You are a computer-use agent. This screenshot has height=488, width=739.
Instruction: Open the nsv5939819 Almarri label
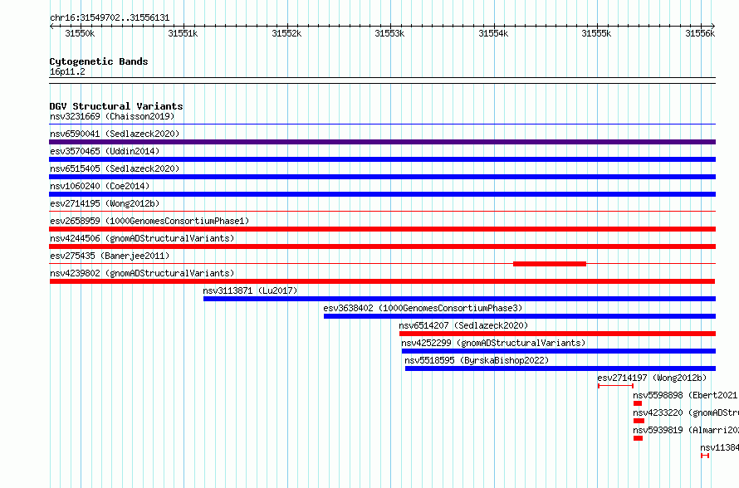click(x=686, y=430)
